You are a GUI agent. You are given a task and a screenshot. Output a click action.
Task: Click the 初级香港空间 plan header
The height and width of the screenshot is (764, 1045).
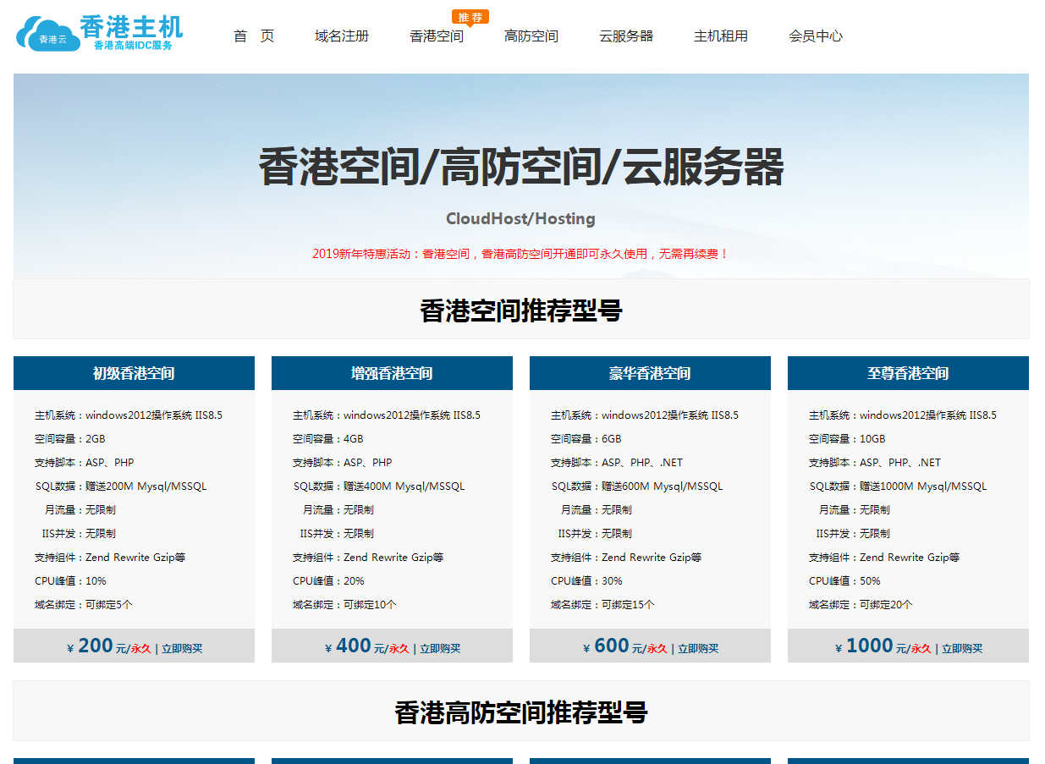tap(134, 373)
